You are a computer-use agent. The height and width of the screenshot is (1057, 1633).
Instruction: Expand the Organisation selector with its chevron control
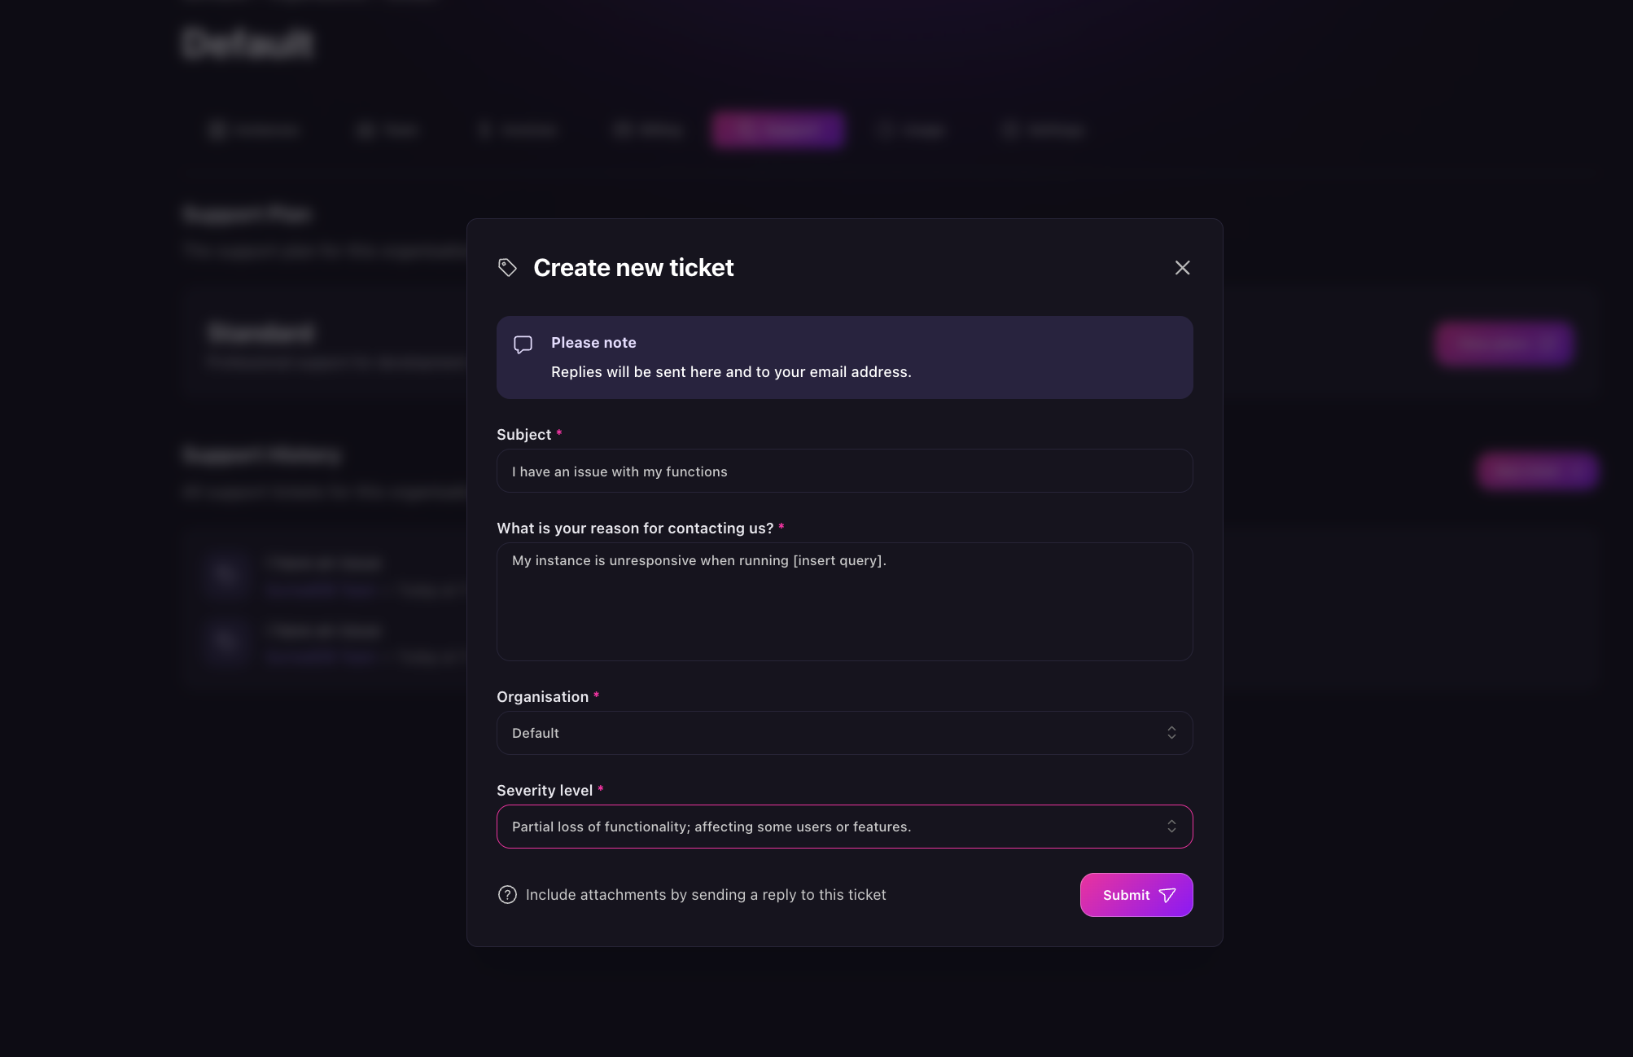[x=1171, y=732]
